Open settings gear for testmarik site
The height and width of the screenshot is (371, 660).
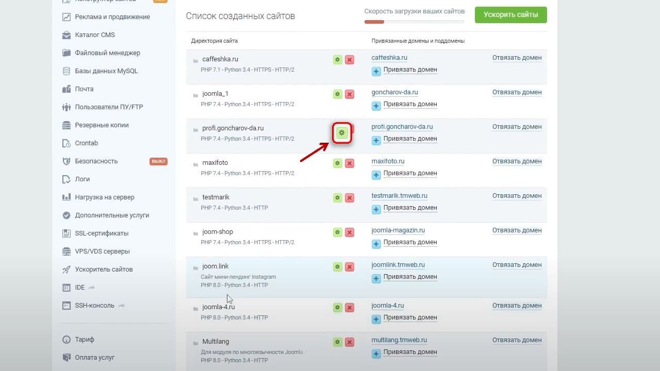pyautogui.click(x=337, y=198)
